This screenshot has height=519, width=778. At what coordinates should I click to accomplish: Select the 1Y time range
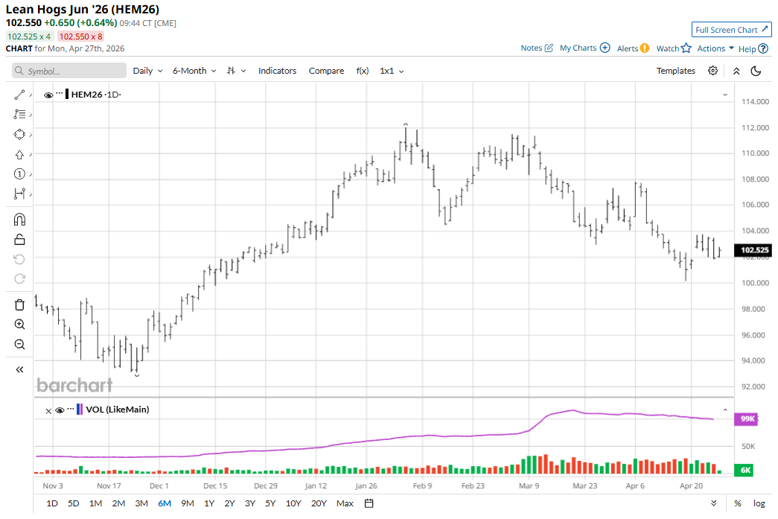pyautogui.click(x=209, y=503)
